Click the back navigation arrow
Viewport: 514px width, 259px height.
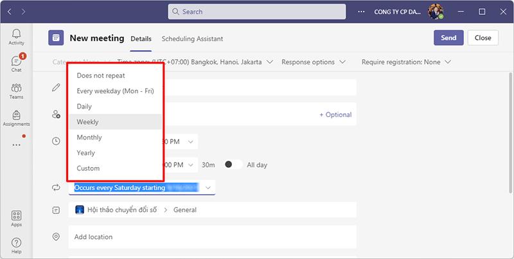click(x=10, y=12)
